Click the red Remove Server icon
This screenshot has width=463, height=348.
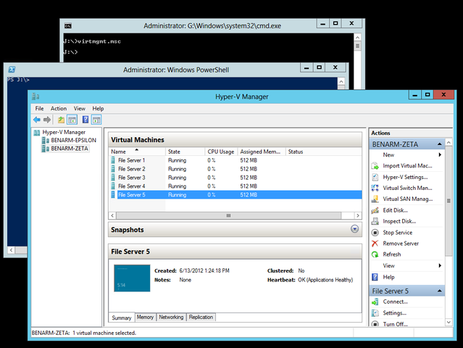[x=375, y=244]
